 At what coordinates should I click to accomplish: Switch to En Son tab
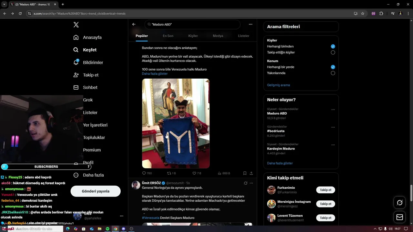point(168,36)
